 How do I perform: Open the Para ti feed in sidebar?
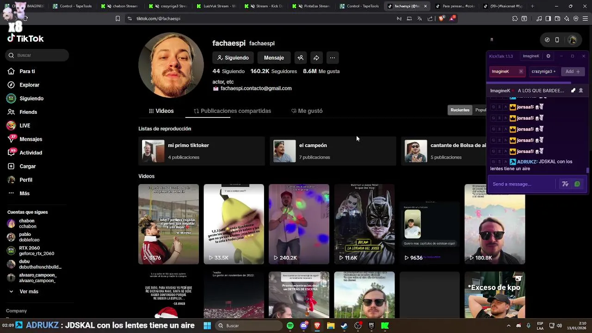coord(27,71)
